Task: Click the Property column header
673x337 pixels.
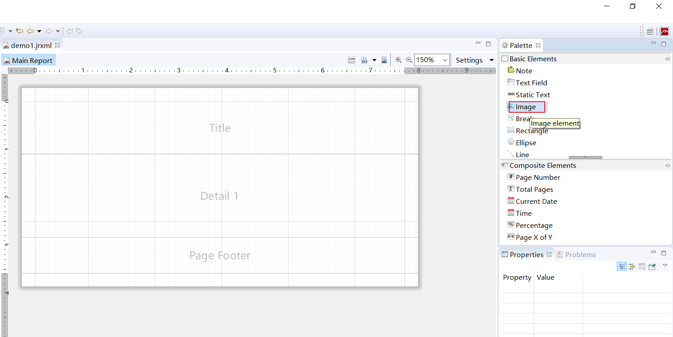Action: click(517, 277)
